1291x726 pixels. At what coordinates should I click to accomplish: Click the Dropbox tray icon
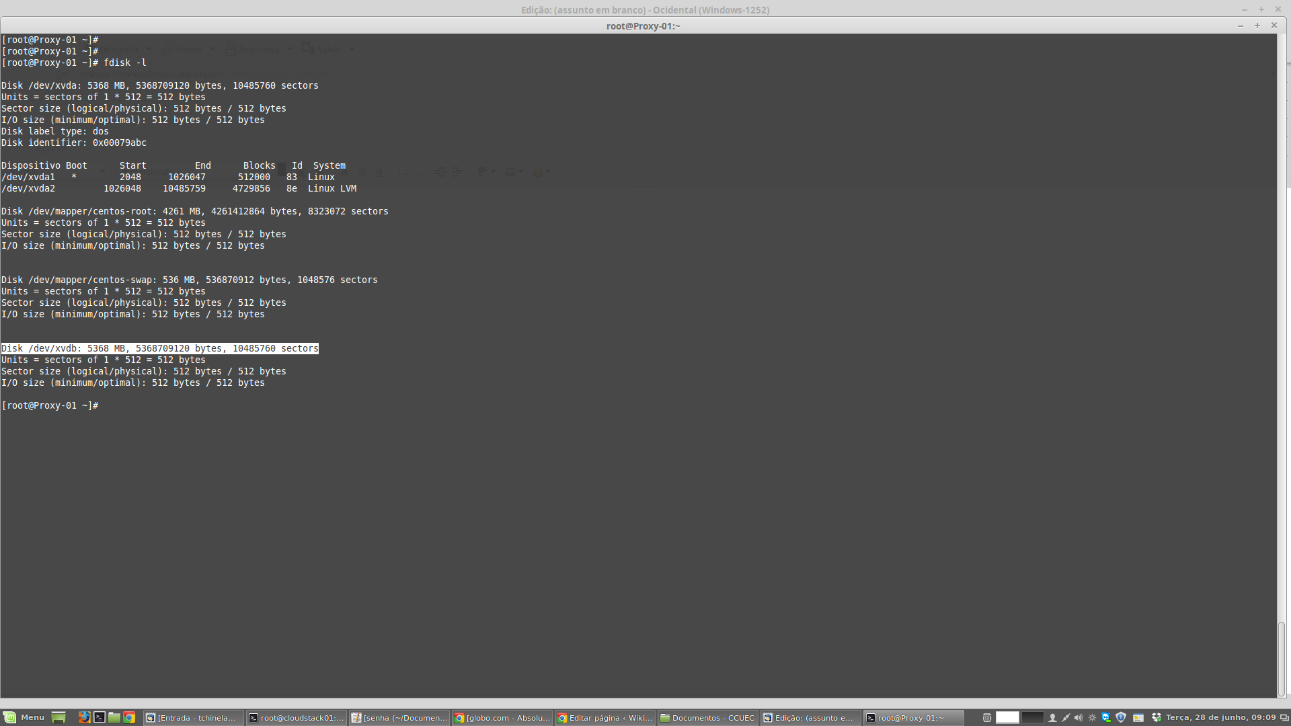[1156, 717]
